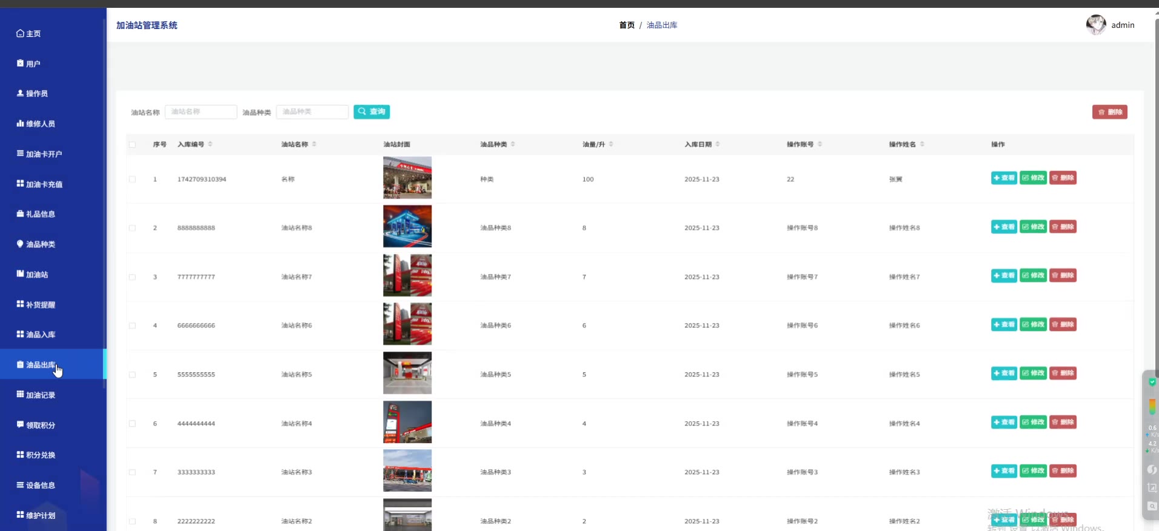The image size is (1159, 531).
Task: Sort by 入库日期 using header arrows
Action: pyautogui.click(x=718, y=144)
